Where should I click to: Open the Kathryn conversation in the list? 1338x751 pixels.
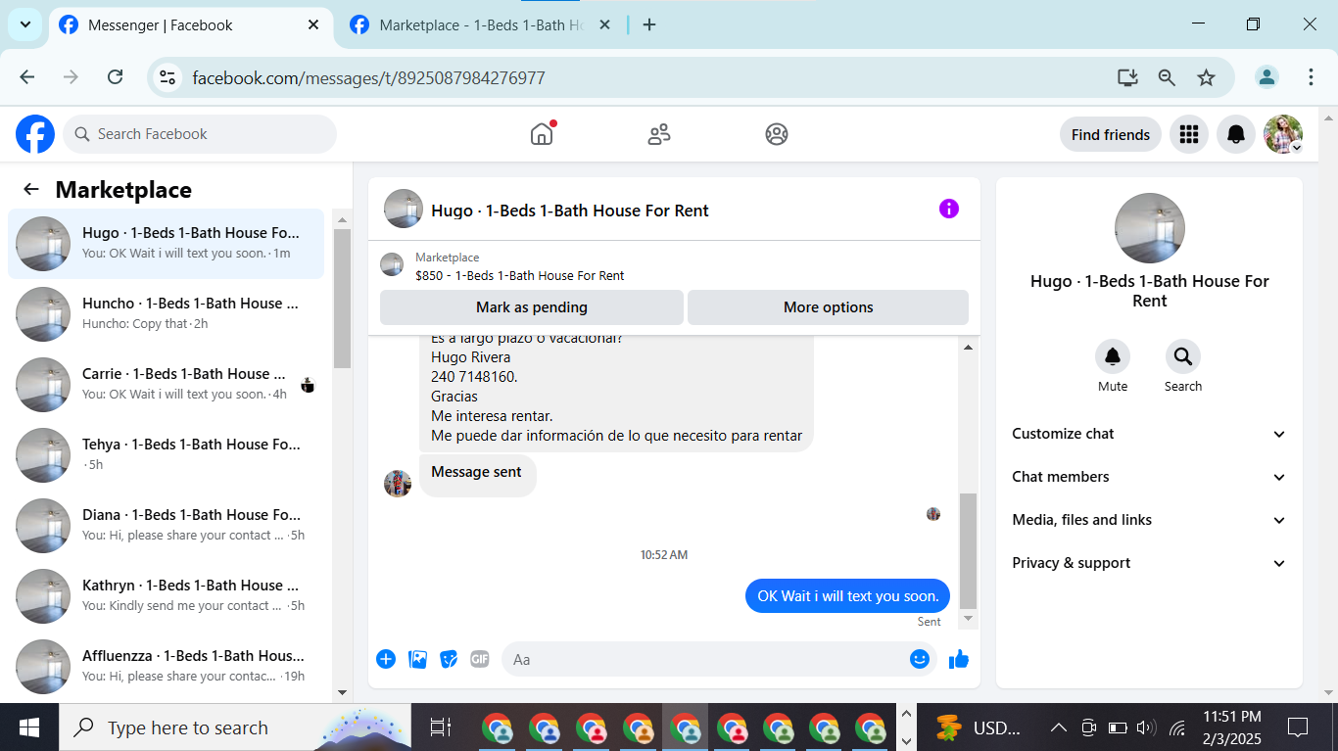(167, 596)
